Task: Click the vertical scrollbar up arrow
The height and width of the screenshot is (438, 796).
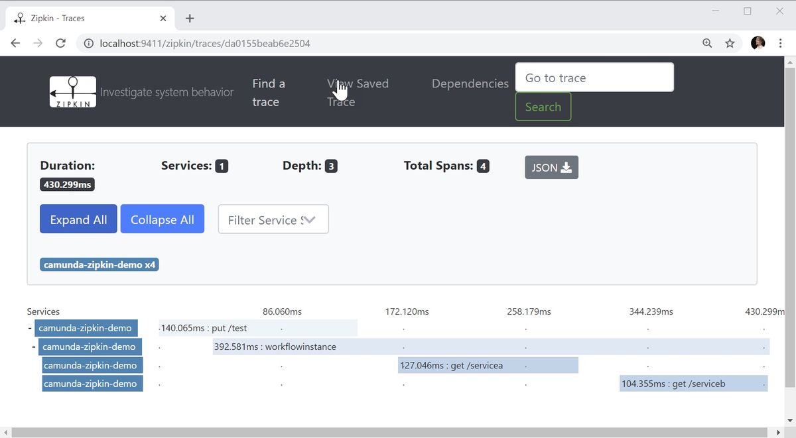Action: (789, 62)
